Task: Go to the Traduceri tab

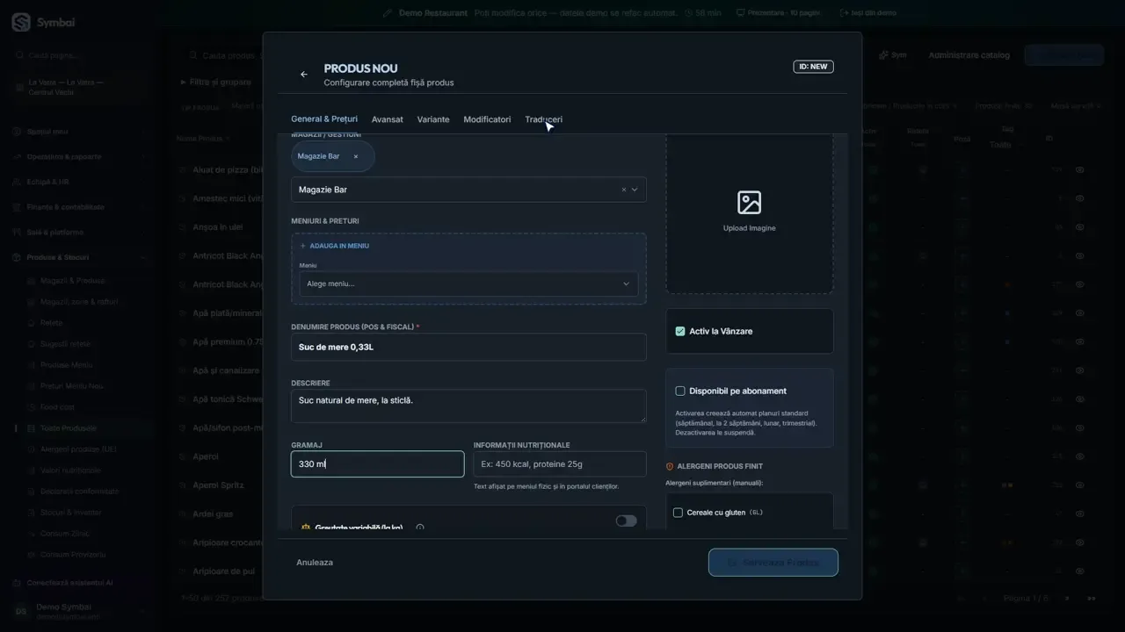Action: click(x=543, y=119)
